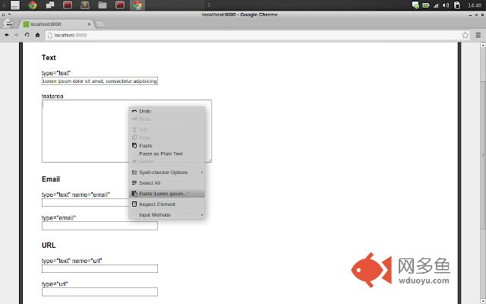
Task: Expand the Spell-checker Options submenu
Action: tap(163, 172)
